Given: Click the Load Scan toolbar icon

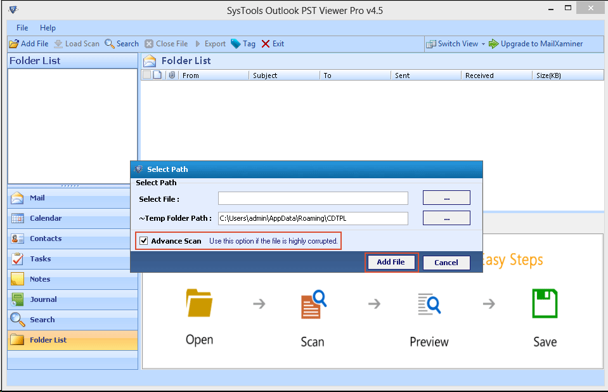Looking at the screenshot, I should coord(58,44).
